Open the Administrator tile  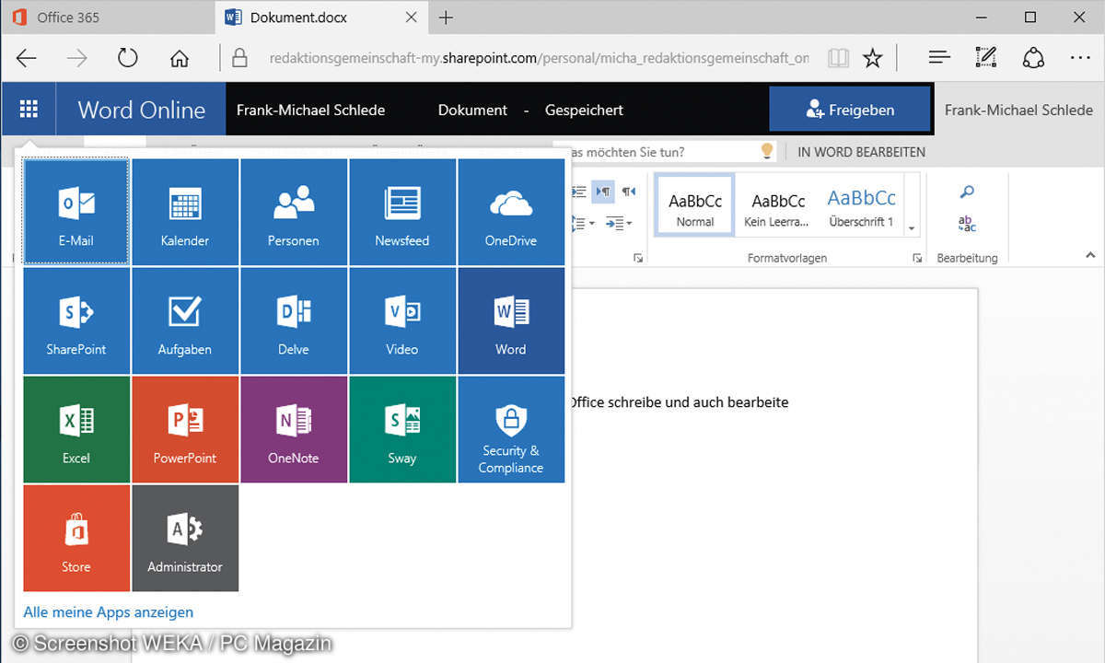pyautogui.click(x=185, y=538)
